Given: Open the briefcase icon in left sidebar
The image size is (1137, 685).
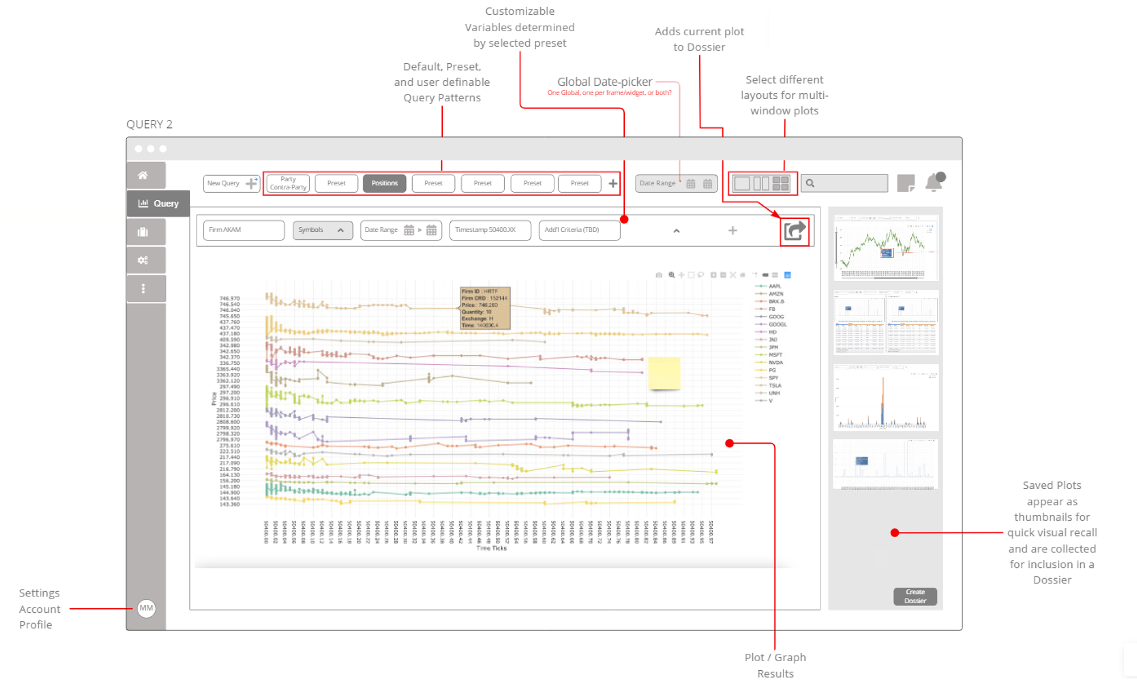Looking at the screenshot, I should coord(143,232).
